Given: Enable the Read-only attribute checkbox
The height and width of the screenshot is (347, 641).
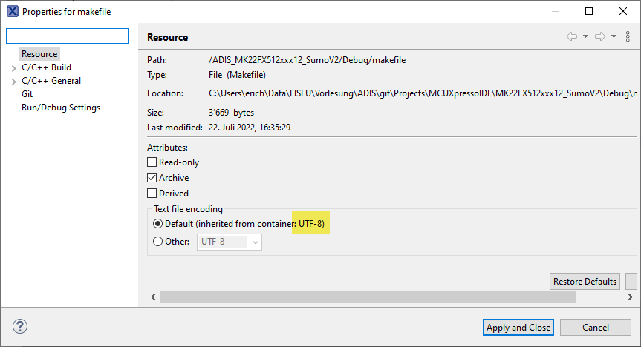Looking at the screenshot, I should click(x=152, y=162).
